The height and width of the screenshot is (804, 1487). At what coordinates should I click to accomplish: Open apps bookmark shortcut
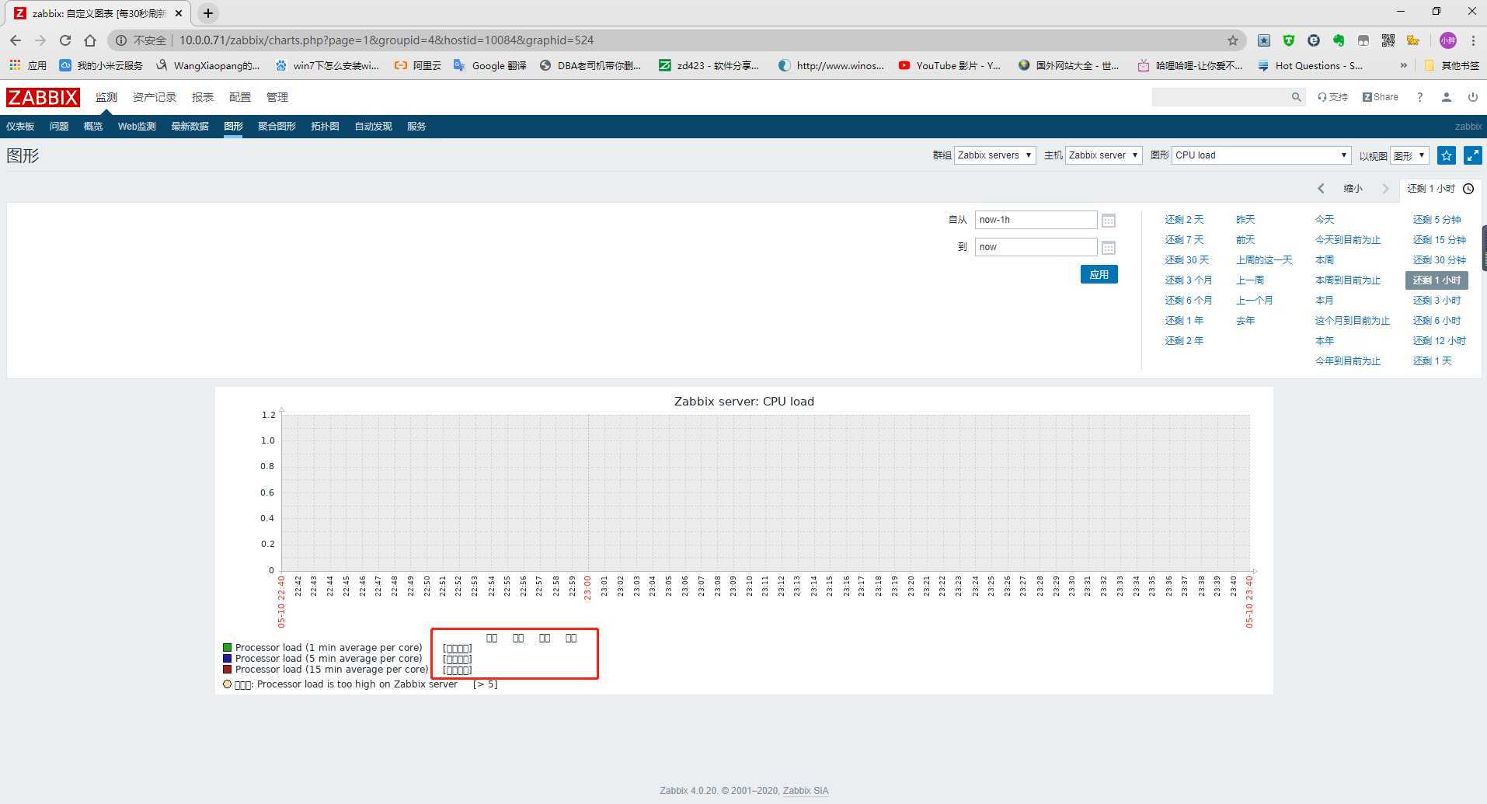28,65
